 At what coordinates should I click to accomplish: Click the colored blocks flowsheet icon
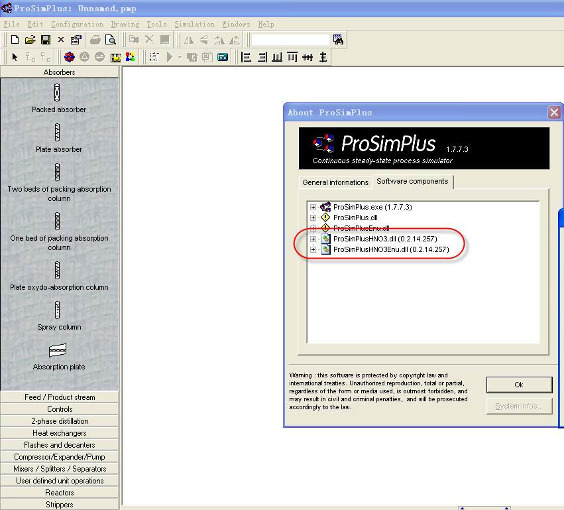[130, 57]
